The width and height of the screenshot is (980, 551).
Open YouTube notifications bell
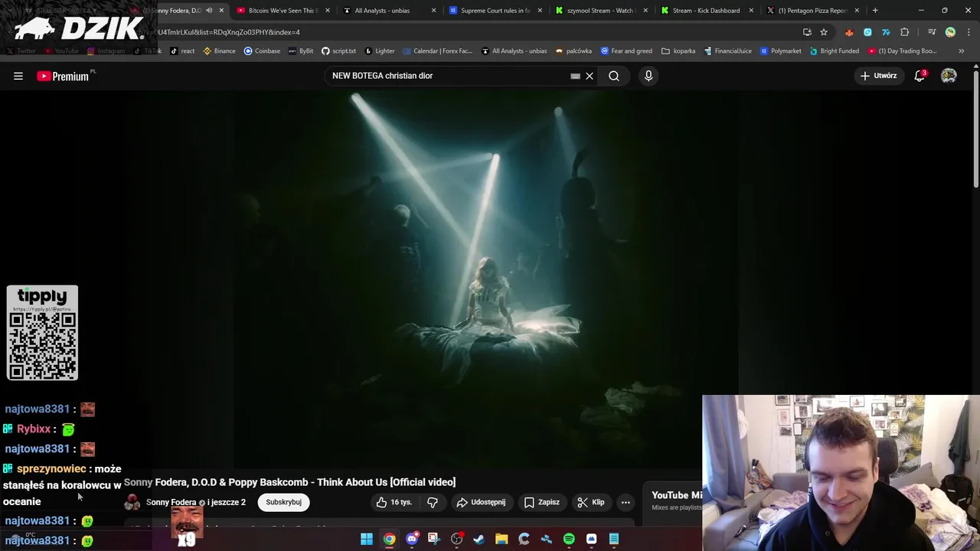920,76
